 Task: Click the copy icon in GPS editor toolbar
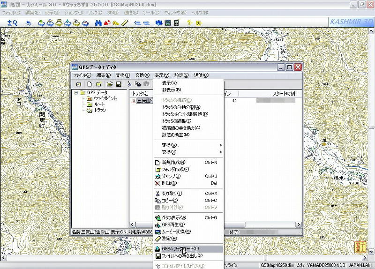tap(138, 84)
